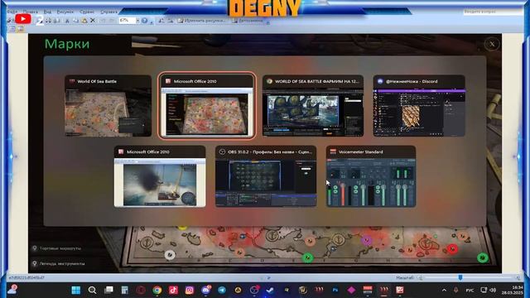Open the Windows Start menu
530x298 pixels.
click(x=76, y=290)
